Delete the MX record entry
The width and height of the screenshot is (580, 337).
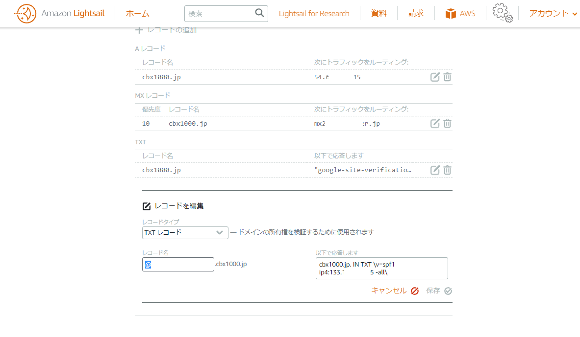pyautogui.click(x=447, y=123)
